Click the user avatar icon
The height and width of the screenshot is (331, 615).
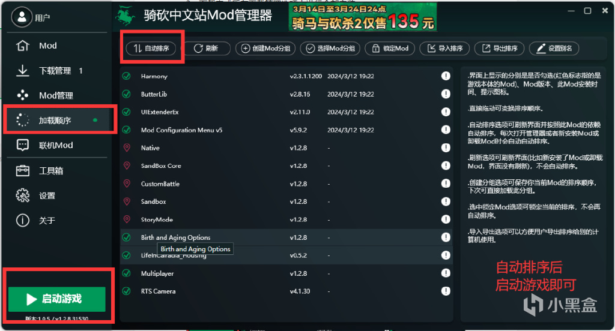[22, 17]
